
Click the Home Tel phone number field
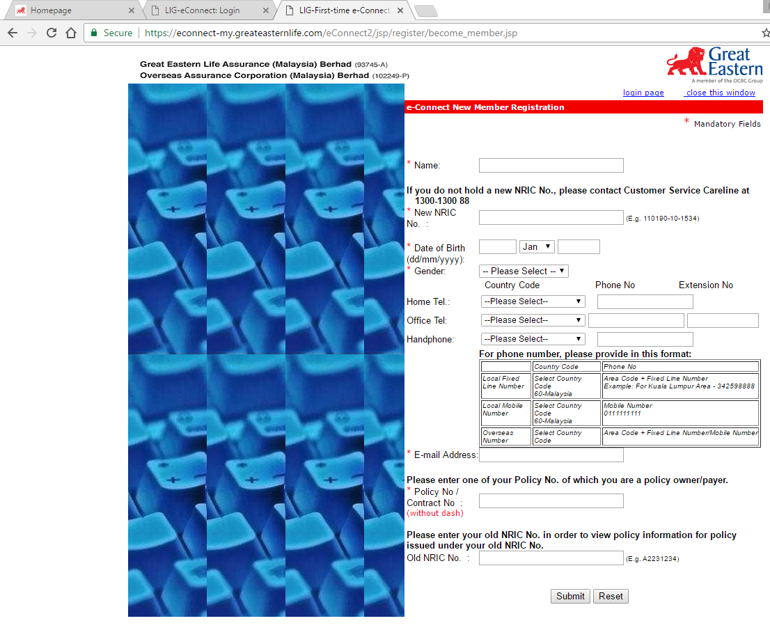[645, 301]
